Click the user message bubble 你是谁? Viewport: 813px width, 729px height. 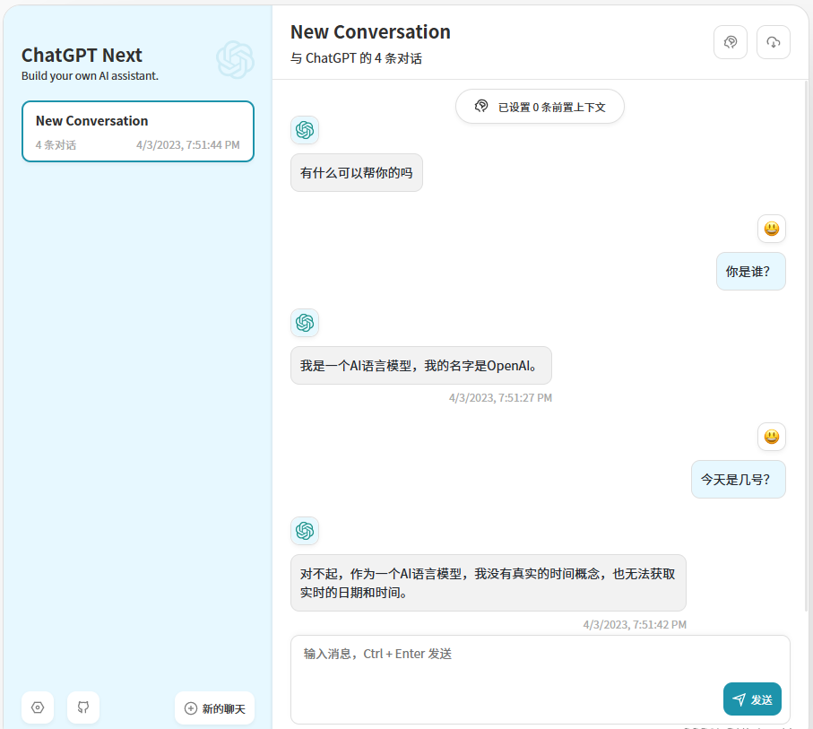[x=750, y=271]
